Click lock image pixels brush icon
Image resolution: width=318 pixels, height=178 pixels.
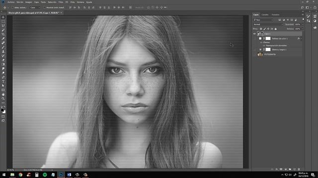pyautogui.click(x=264, y=29)
